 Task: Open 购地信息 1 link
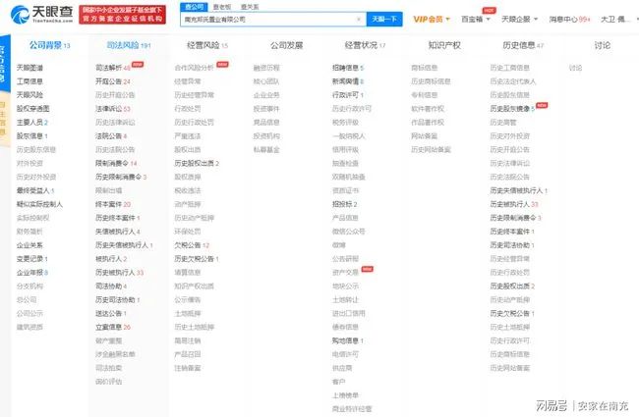coord(348,340)
